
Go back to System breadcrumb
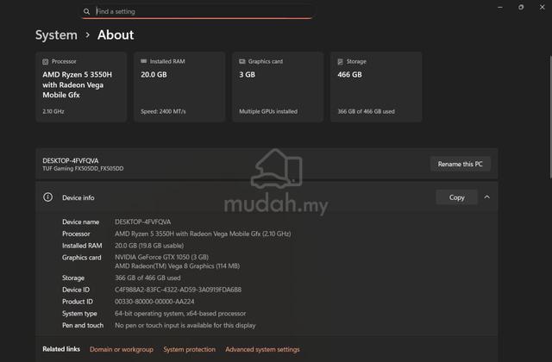(x=56, y=34)
